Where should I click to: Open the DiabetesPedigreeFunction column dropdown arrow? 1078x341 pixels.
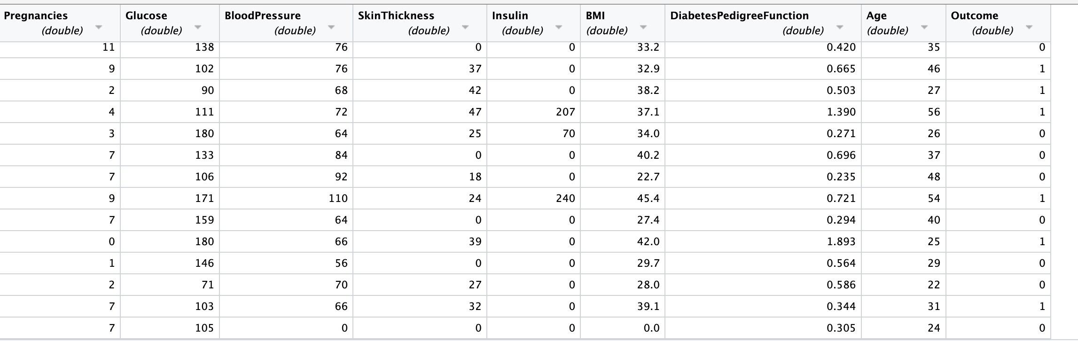(x=840, y=27)
